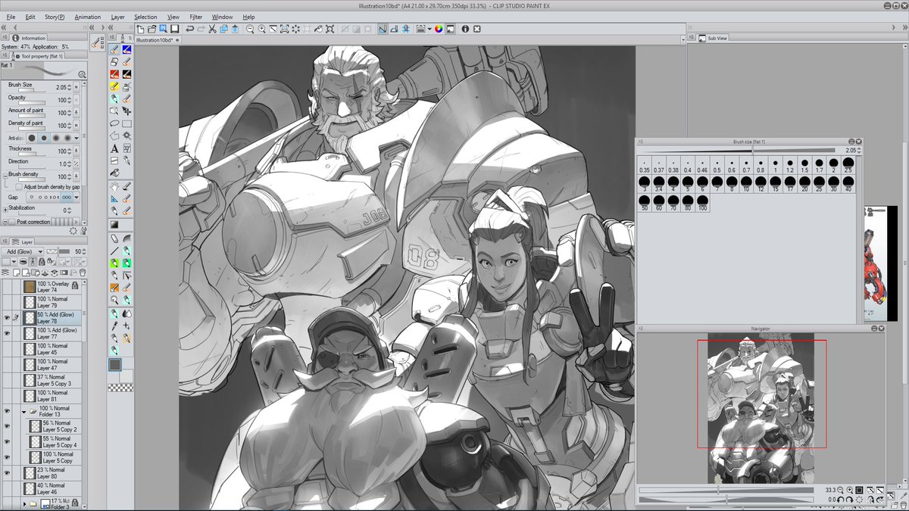Image resolution: width=909 pixels, height=511 pixels.
Task: Click the New file icon in the command bar
Action: point(141,30)
